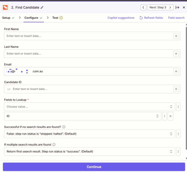Open the multiple search results dropdown
The height and width of the screenshot is (172, 187).
(89, 151)
